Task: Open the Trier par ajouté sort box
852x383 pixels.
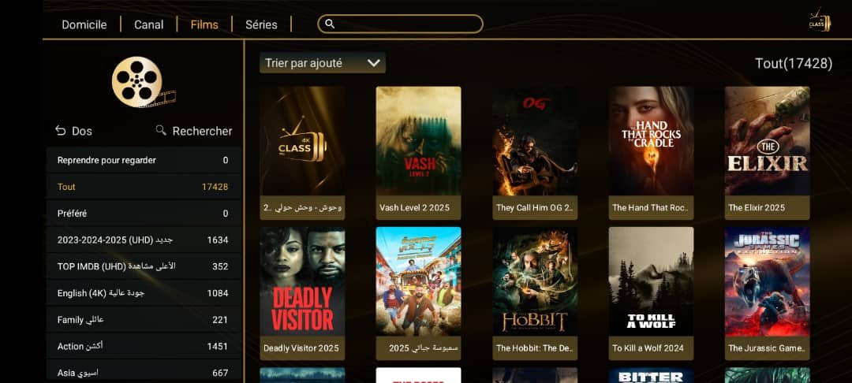Action: [323, 63]
